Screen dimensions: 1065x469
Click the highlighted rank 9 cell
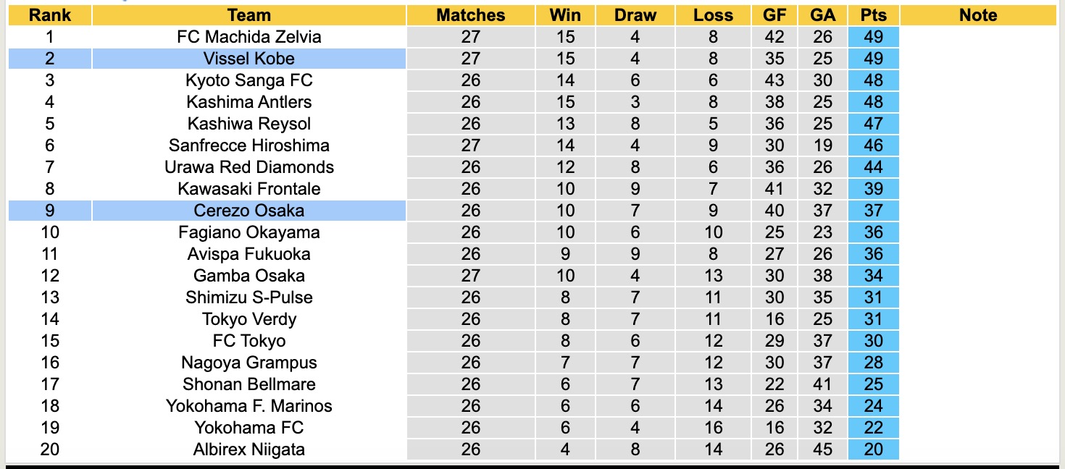[x=50, y=211]
